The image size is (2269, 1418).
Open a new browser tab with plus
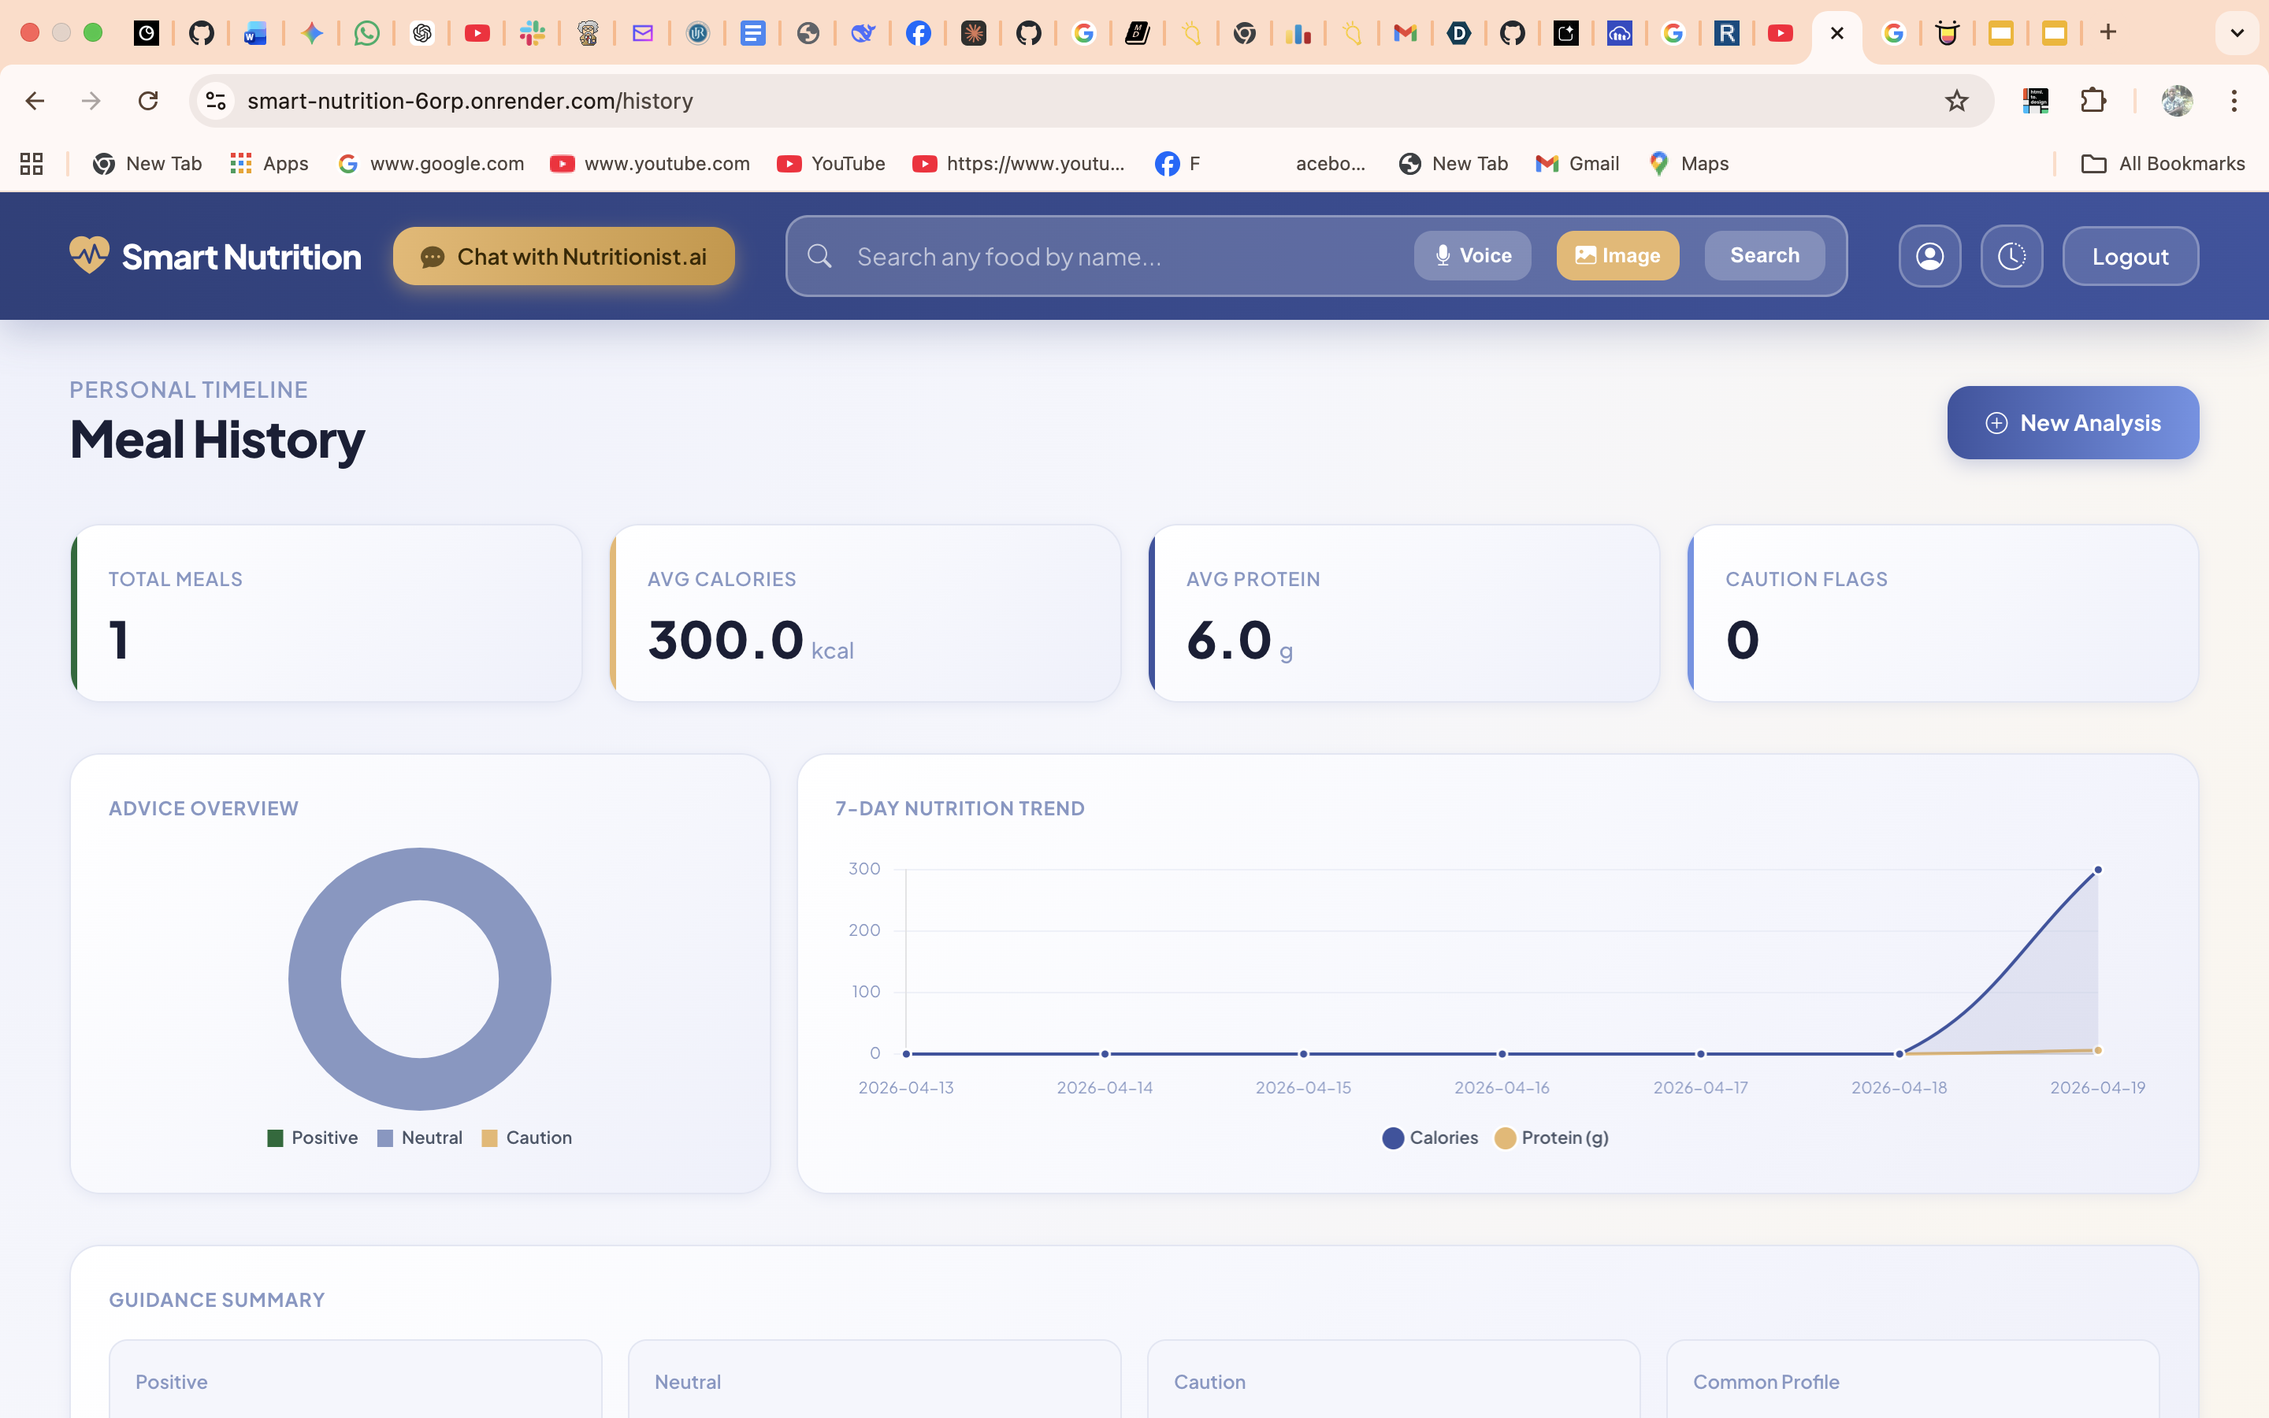(x=2107, y=33)
